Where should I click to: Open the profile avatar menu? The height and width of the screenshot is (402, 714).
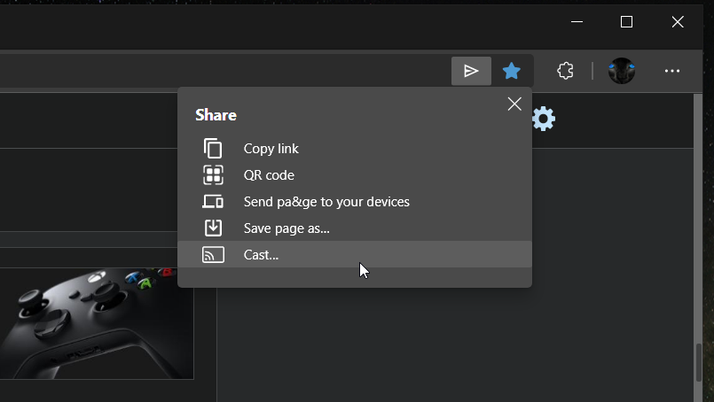tap(622, 71)
